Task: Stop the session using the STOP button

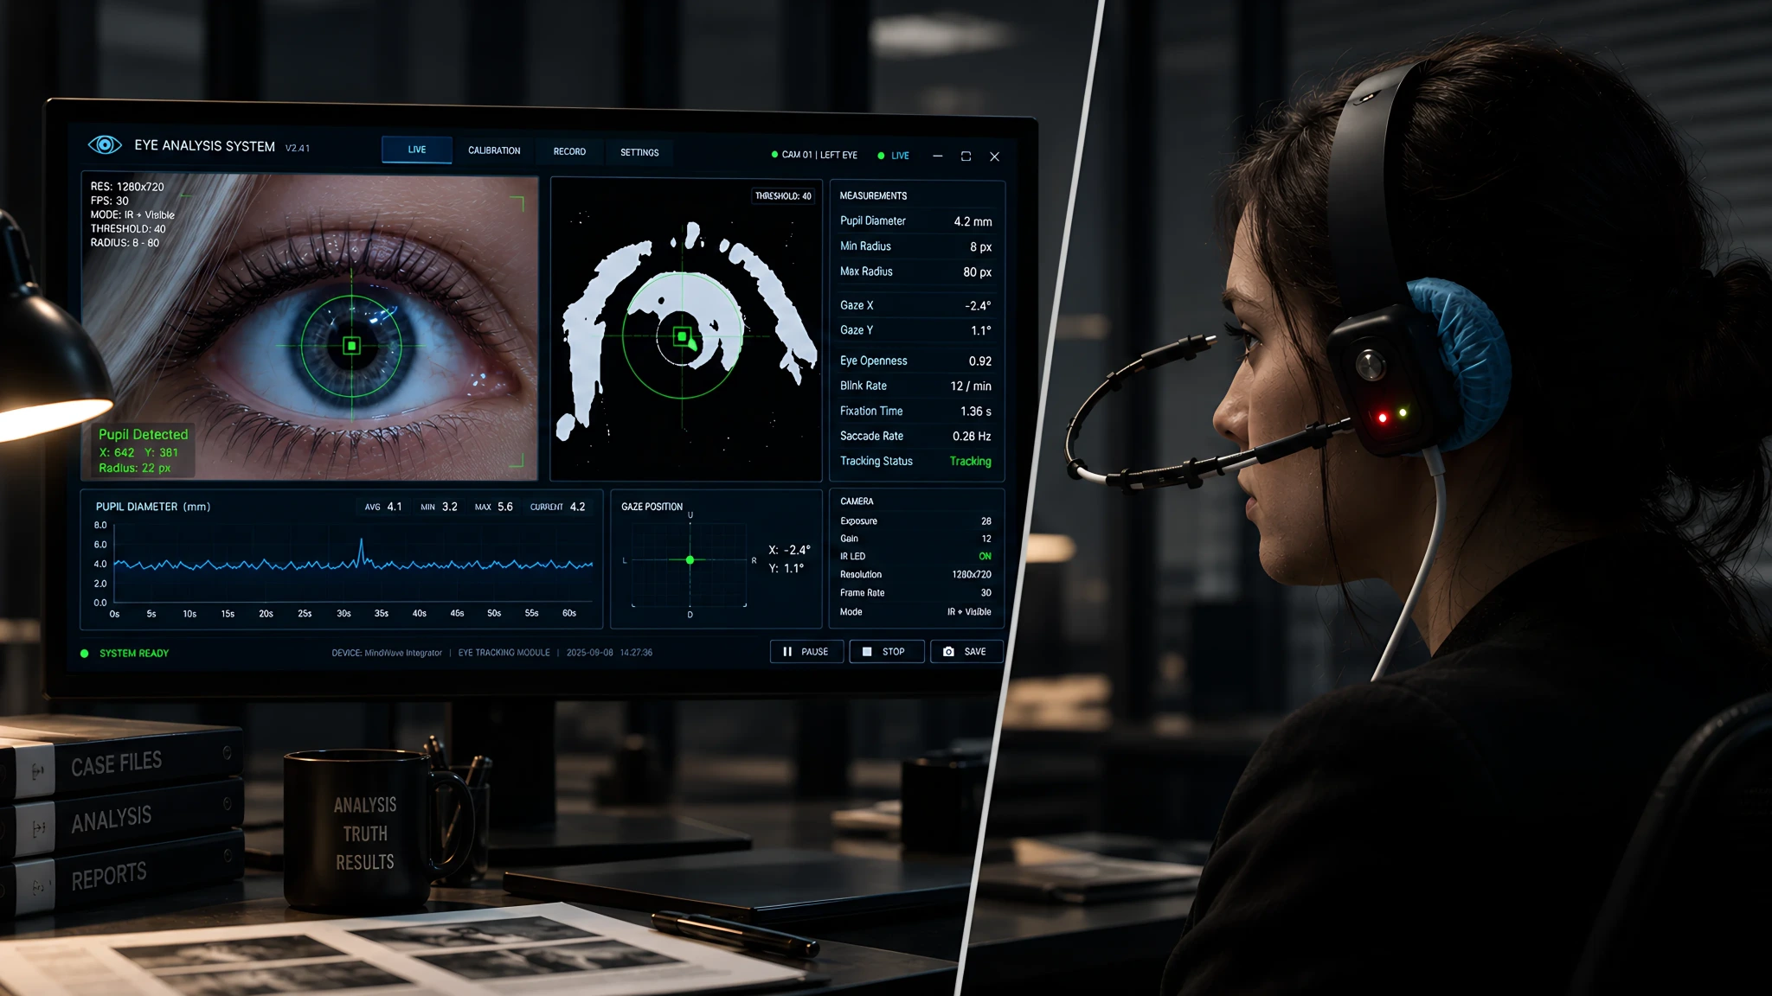Action: pos(887,652)
